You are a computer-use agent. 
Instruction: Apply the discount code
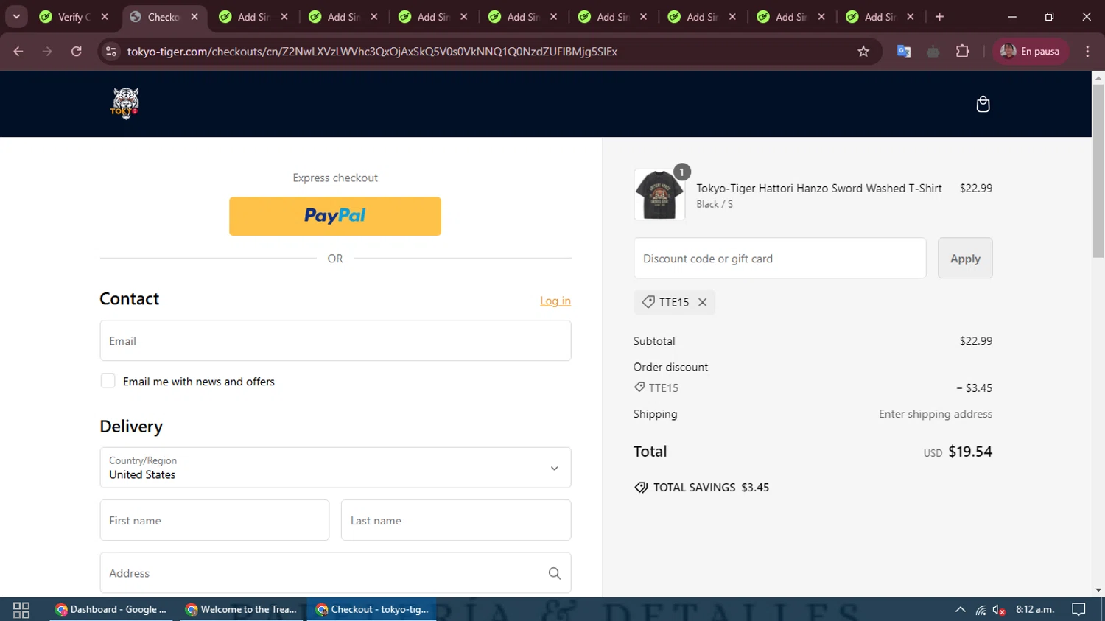point(965,258)
